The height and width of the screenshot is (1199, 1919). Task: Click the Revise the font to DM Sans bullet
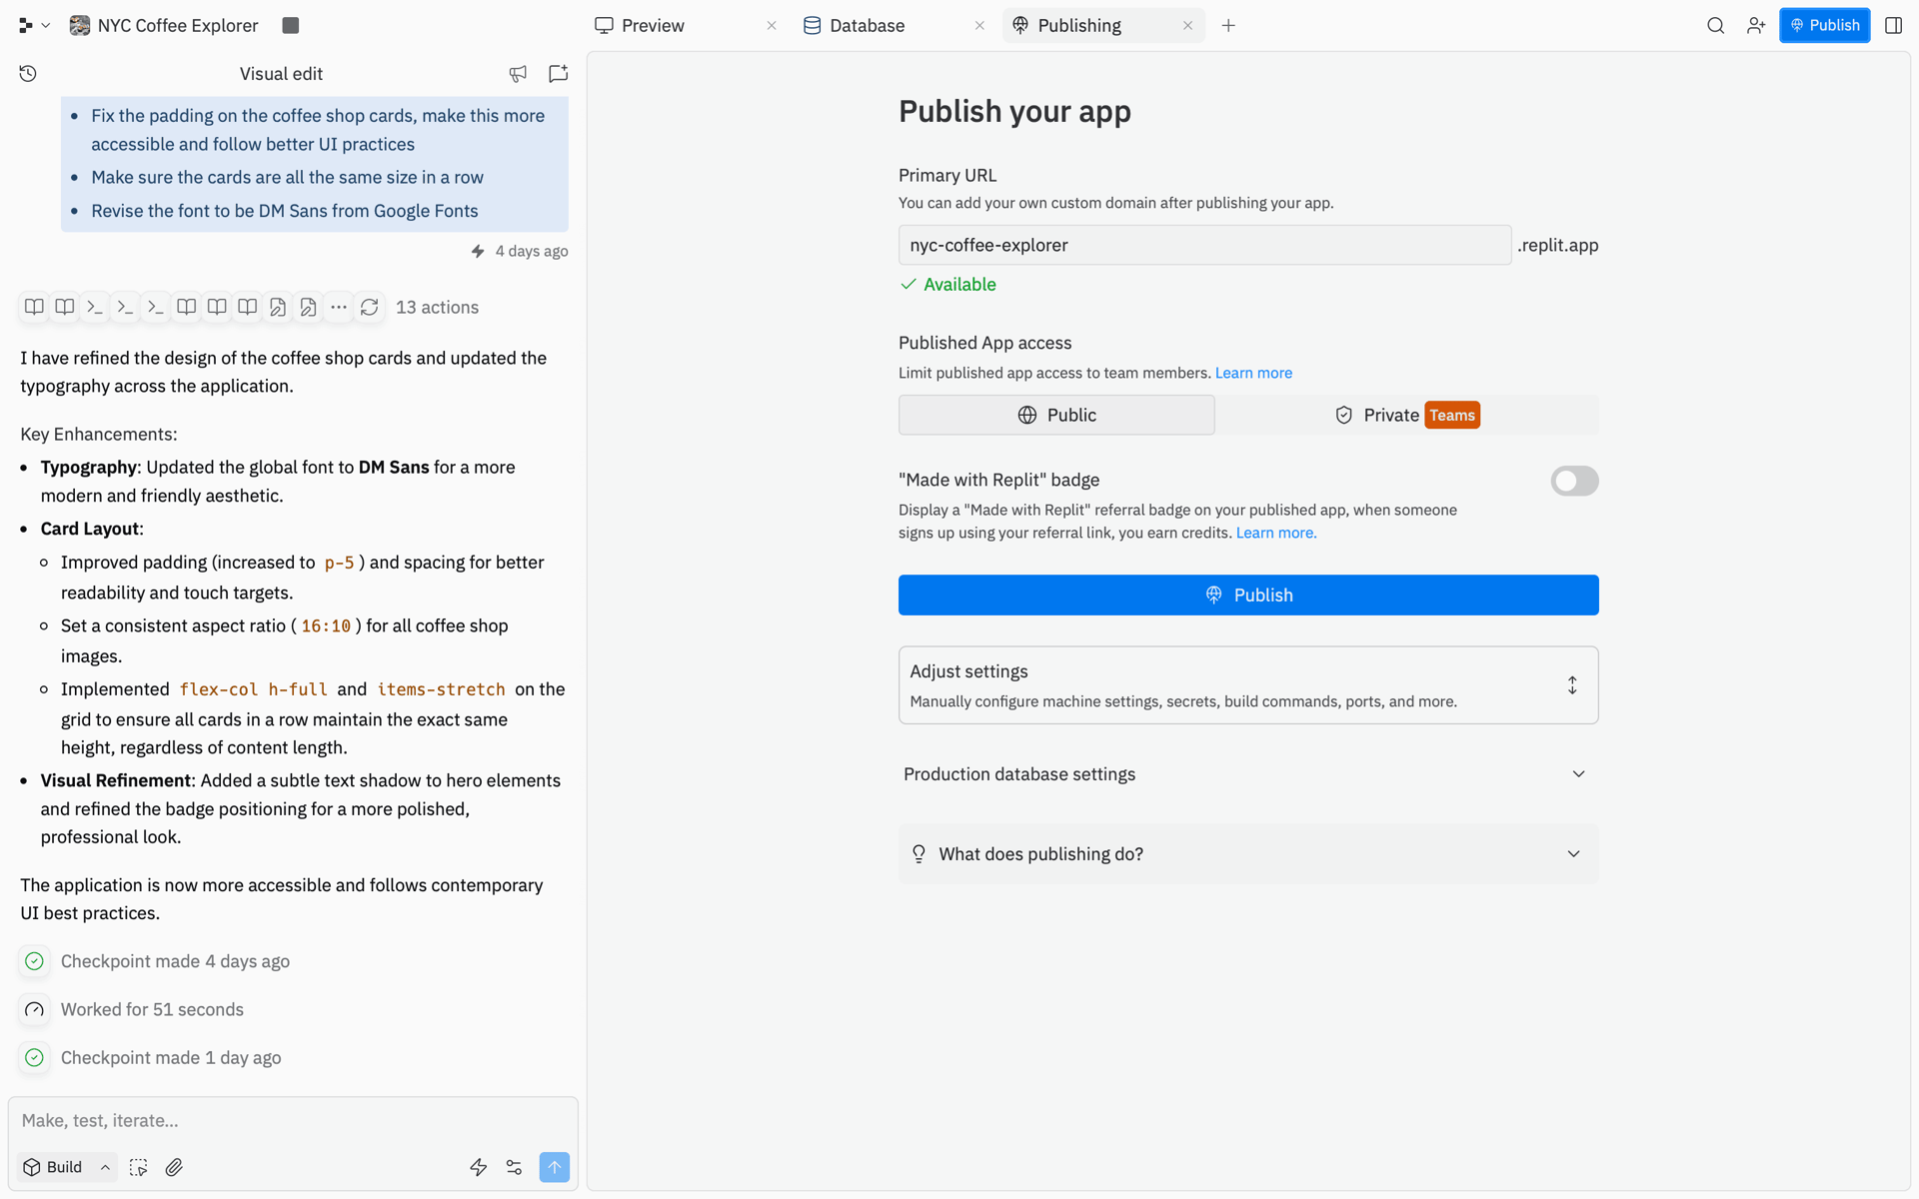(285, 211)
